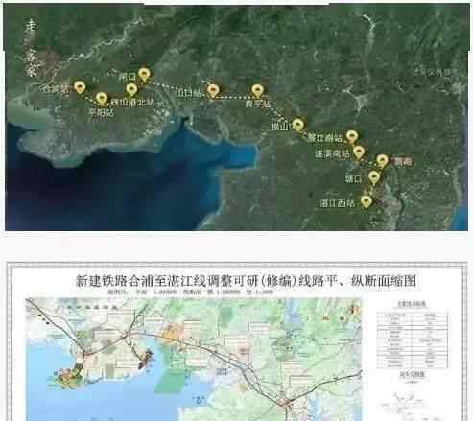Select the 遂溪南站 station pin marker
Viewport: 473px width, 421px height.
coord(359,152)
